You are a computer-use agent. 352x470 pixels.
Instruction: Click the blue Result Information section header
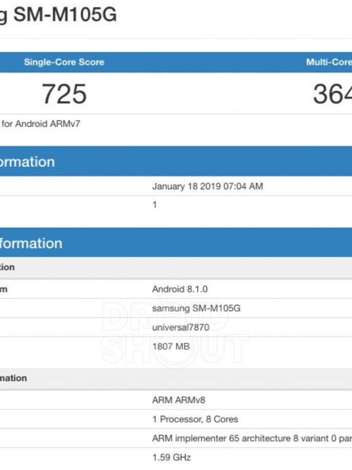click(x=28, y=162)
